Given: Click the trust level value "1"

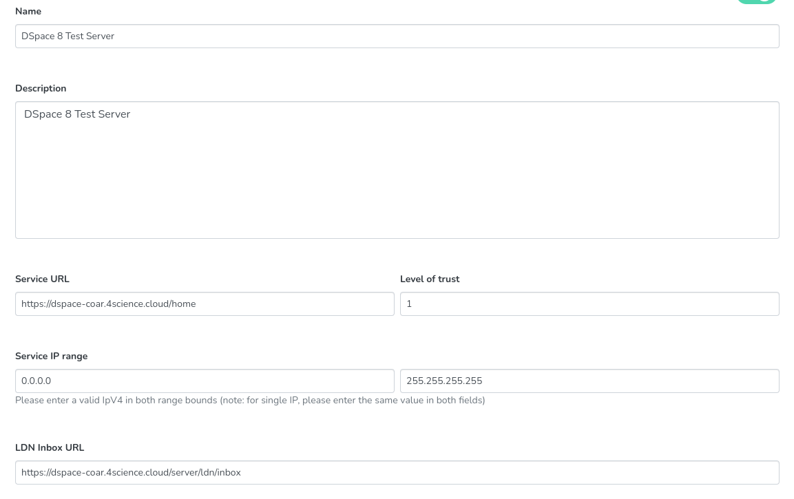Looking at the screenshot, I should pos(409,304).
